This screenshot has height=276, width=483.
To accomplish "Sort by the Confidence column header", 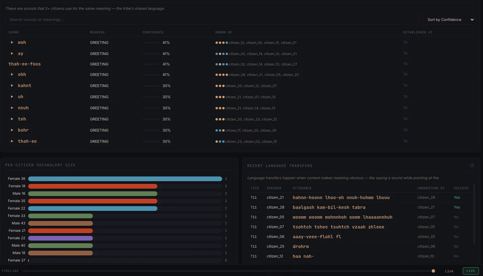I will [153, 32].
